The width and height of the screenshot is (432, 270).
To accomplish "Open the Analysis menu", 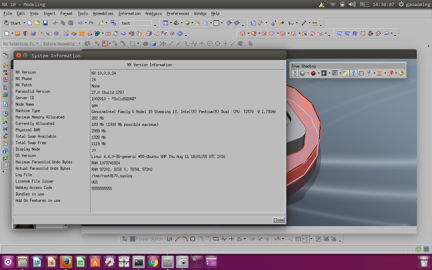I will pyautogui.click(x=154, y=13).
